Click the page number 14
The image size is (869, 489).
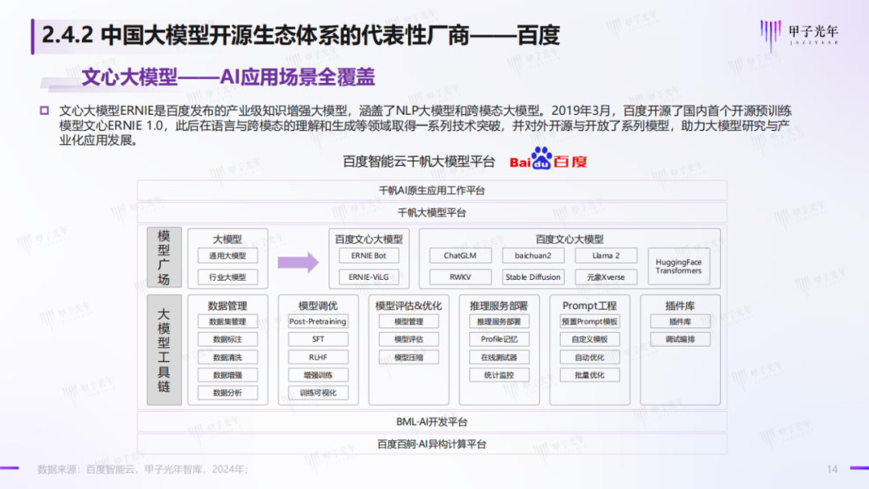click(x=832, y=469)
